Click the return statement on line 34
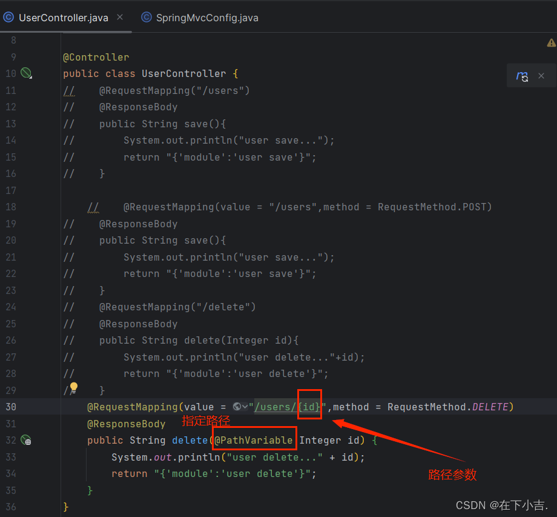Image resolution: width=557 pixels, height=517 pixels. [214, 473]
